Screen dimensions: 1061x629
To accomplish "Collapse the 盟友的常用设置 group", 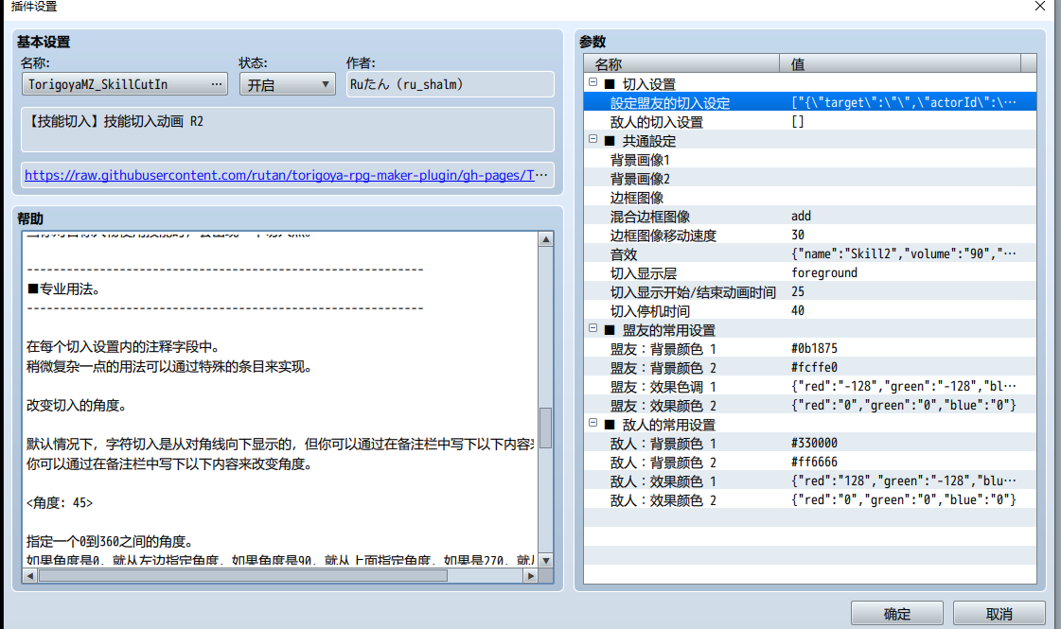I will [592, 329].
